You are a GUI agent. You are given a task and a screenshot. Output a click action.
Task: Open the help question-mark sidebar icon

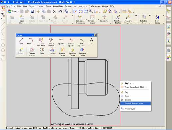click(x=169, y=41)
